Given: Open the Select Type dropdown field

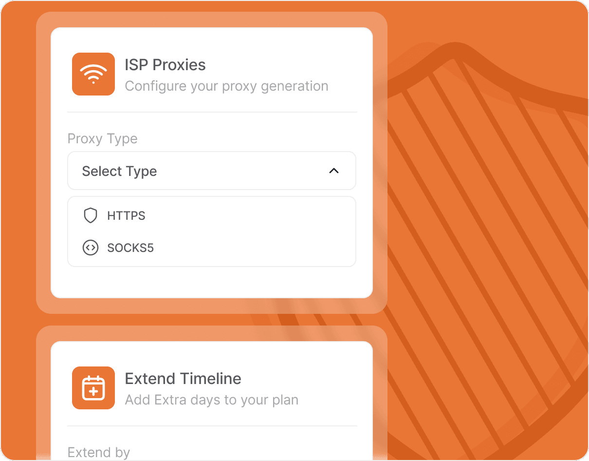Looking at the screenshot, I should 212,171.
